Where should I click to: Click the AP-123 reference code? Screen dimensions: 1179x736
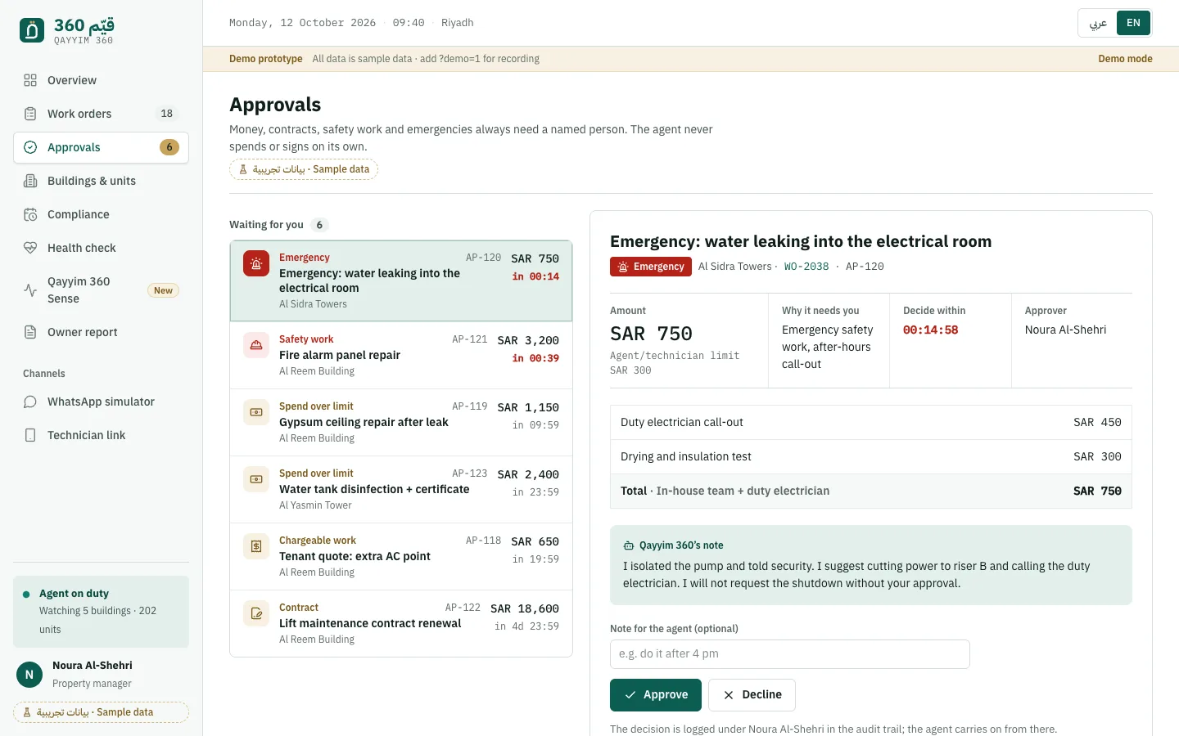pyautogui.click(x=470, y=473)
